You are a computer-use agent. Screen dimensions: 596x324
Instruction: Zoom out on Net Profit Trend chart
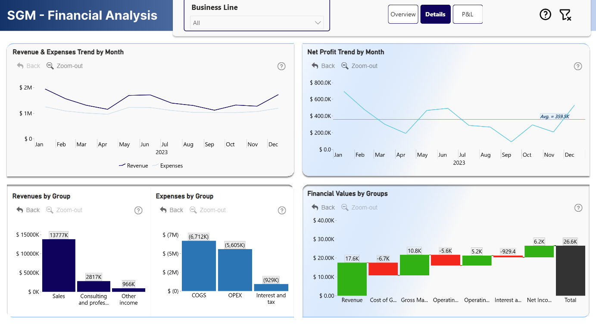pos(359,66)
